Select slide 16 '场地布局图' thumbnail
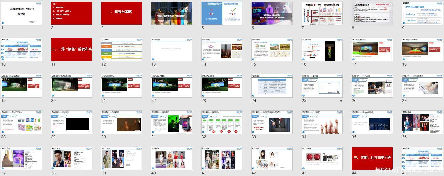 pos(322,50)
